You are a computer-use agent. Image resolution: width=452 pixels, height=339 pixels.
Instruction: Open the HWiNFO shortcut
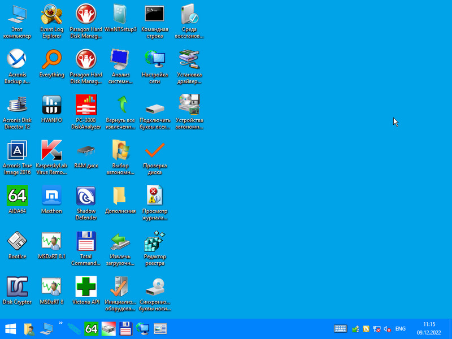pyautogui.click(x=51, y=108)
